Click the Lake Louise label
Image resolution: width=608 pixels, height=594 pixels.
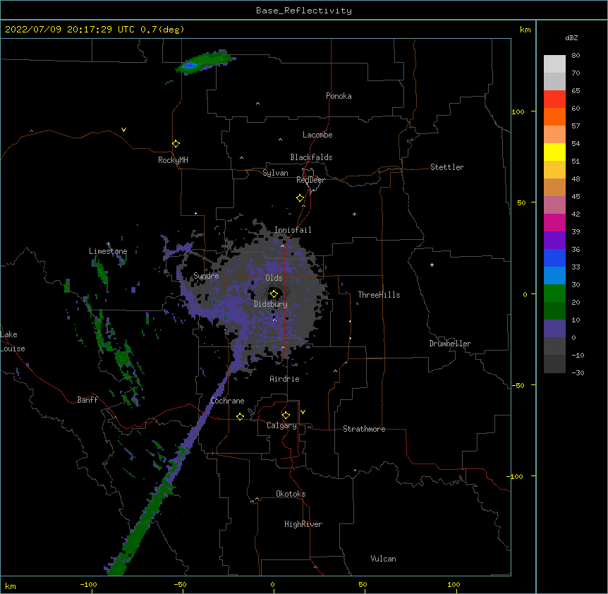[13, 341]
